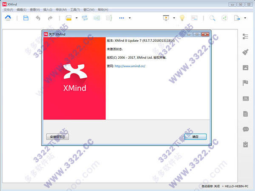Open presentation options dropdown arrow
This screenshot has width=255, height=191.
(x=174, y=18)
